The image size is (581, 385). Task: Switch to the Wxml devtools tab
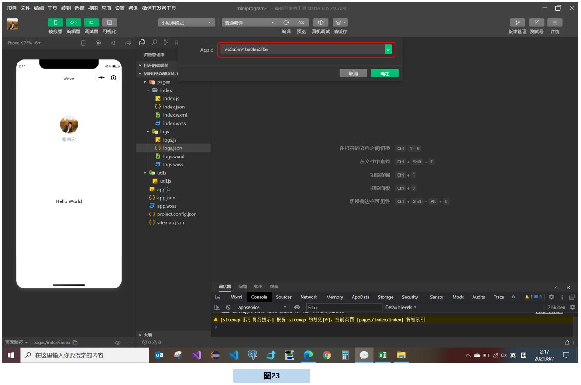tap(237, 297)
